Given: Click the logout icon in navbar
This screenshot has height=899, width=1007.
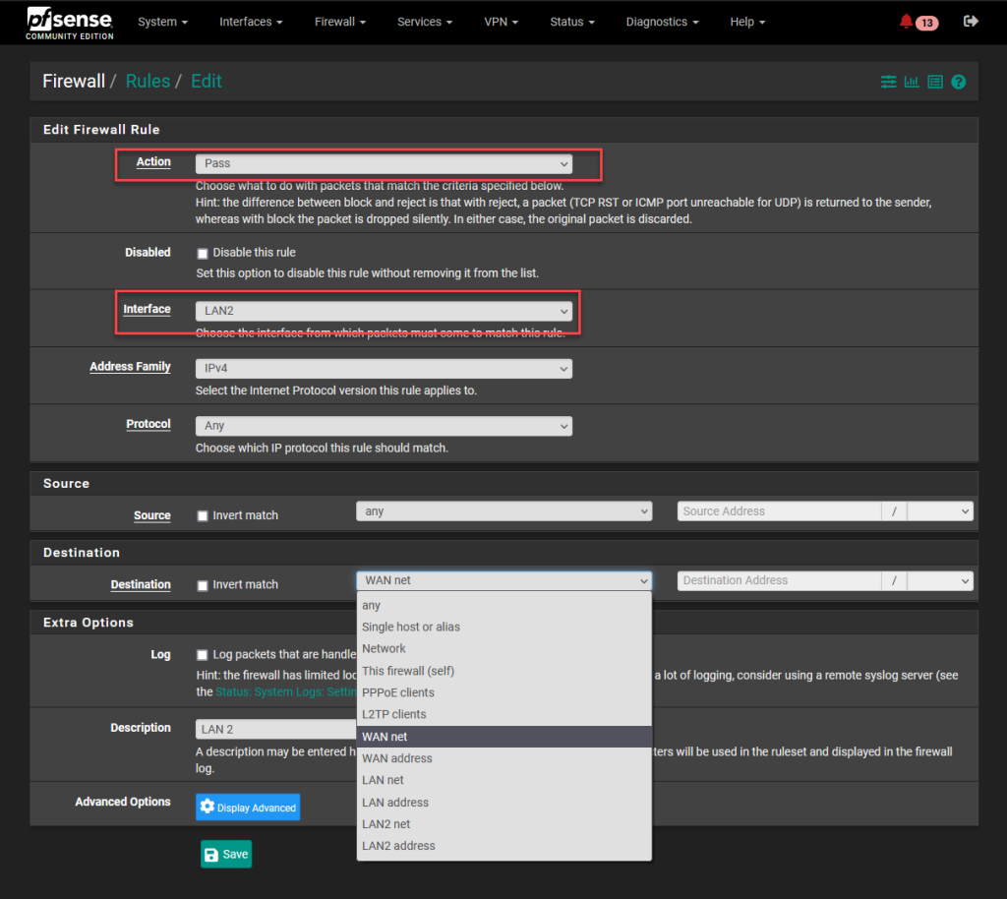Looking at the screenshot, I should [971, 22].
